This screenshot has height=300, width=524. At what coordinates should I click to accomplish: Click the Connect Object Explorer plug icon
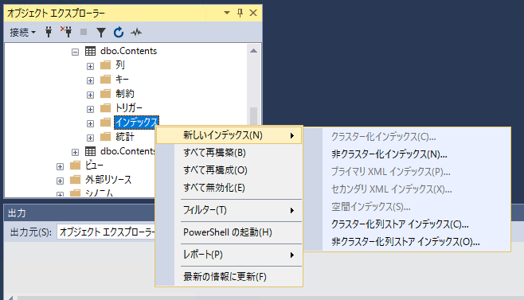point(49,32)
